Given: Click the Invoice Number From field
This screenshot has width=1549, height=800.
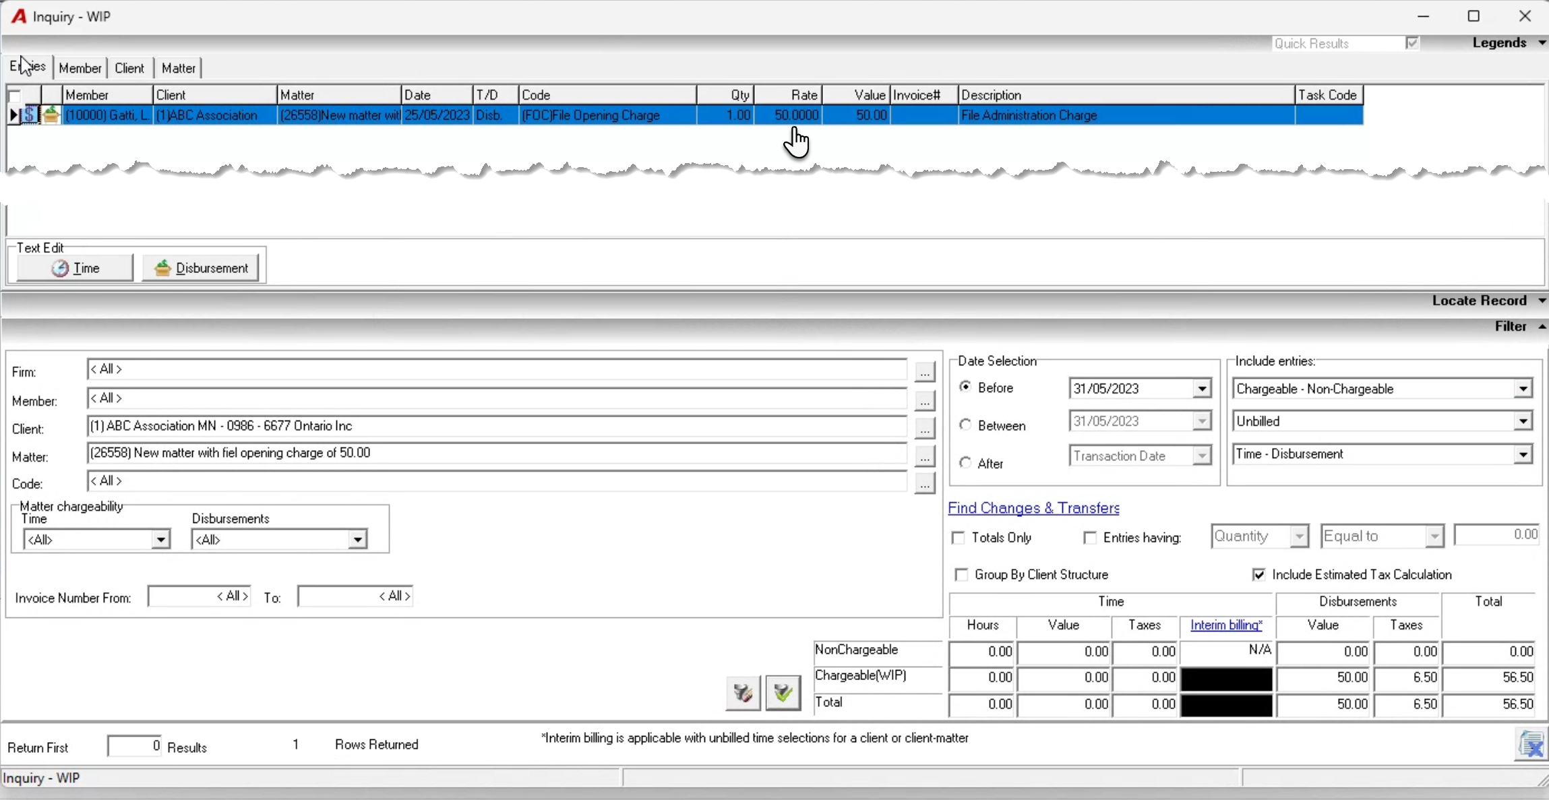Looking at the screenshot, I should pos(200,596).
